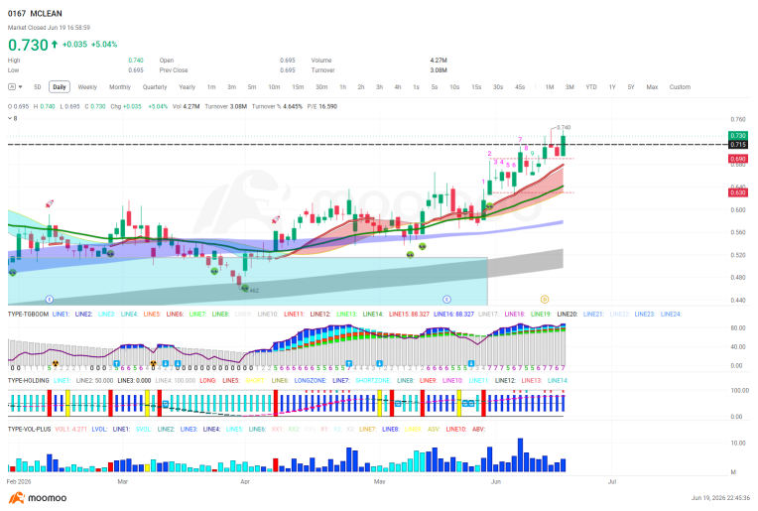
Task: Click the green face icon at 0.462 low
Action: (245, 288)
